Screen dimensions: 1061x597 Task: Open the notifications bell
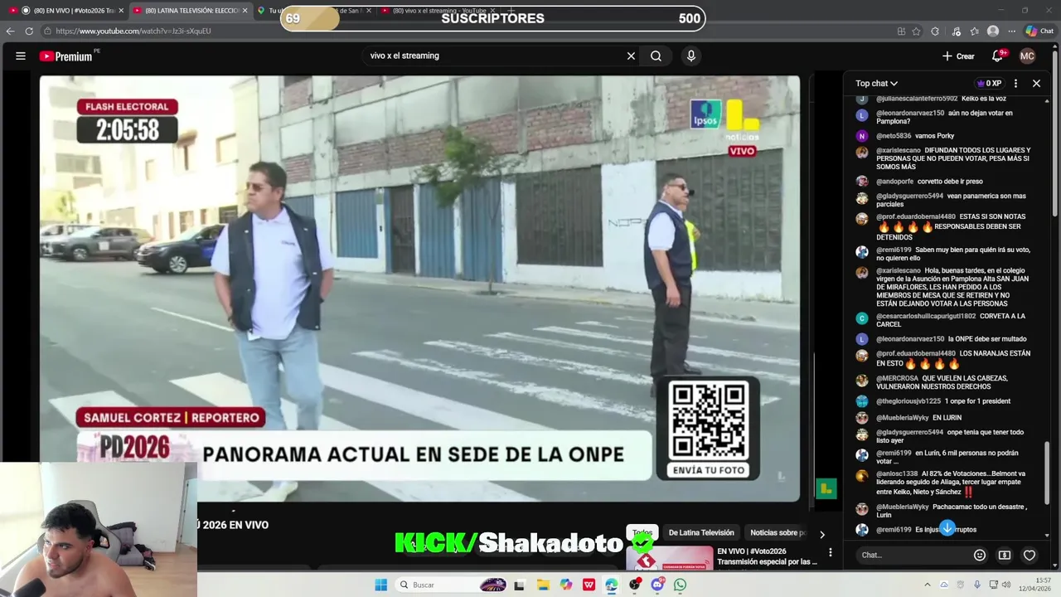tap(997, 56)
